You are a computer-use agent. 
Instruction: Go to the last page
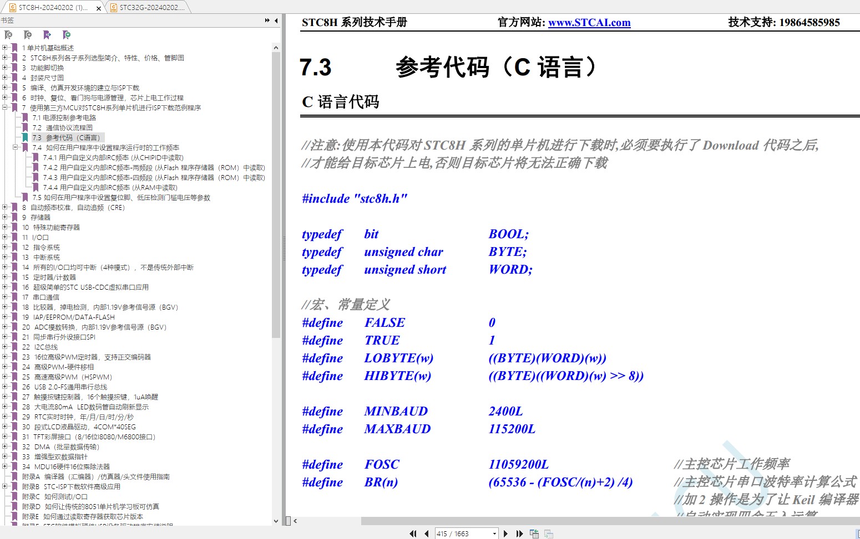519,533
